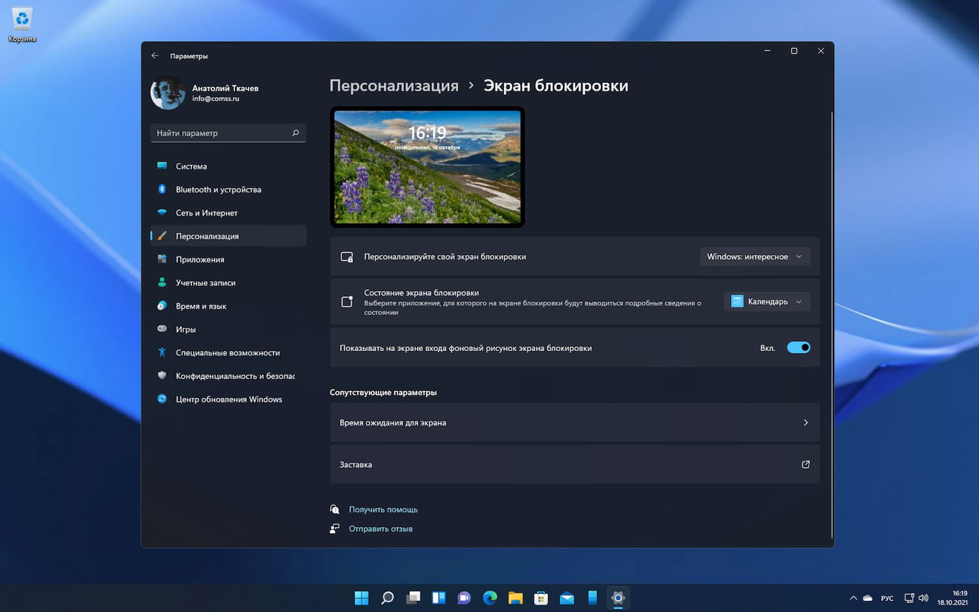Image resolution: width=979 pixels, height=612 pixels.
Task: Open "Специальные возможности" section
Action: pyautogui.click(x=228, y=353)
